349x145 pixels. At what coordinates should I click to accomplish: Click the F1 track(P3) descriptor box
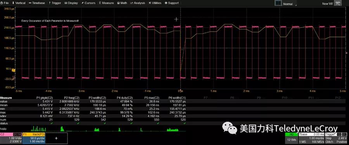(x=34, y=138)
